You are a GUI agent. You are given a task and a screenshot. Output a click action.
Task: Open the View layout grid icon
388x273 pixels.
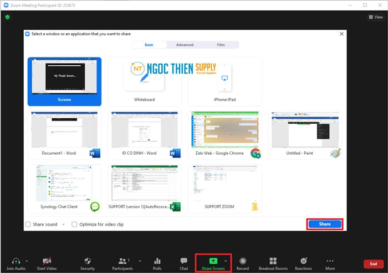tap(371, 17)
